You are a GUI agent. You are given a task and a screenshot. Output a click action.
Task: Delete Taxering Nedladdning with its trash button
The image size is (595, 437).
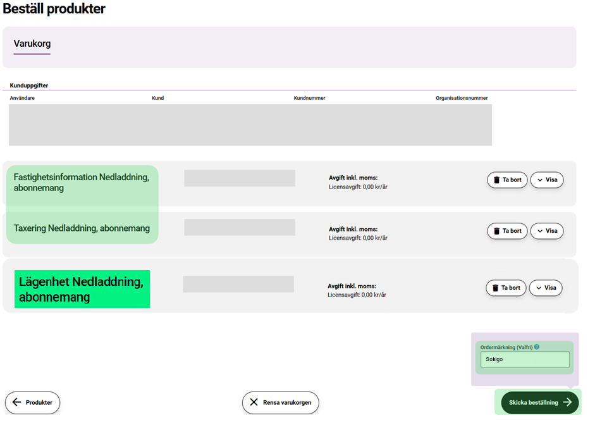[507, 231]
